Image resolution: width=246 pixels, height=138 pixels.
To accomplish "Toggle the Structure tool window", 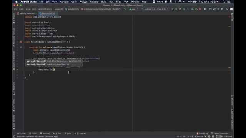I will coord(14,89).
